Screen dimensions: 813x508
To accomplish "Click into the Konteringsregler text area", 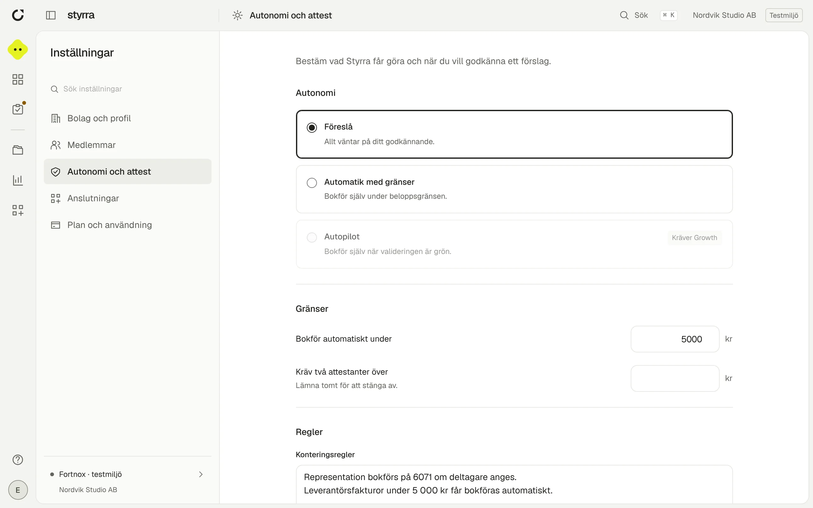I will tap(514, 484).
